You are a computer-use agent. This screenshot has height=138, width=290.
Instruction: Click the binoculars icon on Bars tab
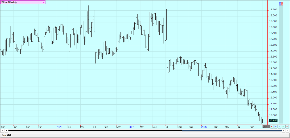pyautogui.click(x=9, y=135)
